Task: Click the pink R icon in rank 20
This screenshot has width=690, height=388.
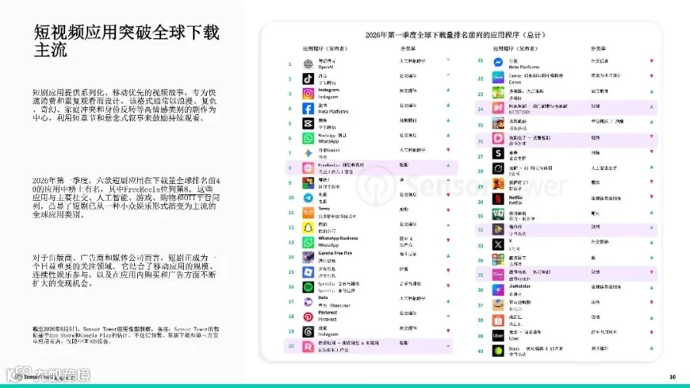Action: tap(308, 347)
